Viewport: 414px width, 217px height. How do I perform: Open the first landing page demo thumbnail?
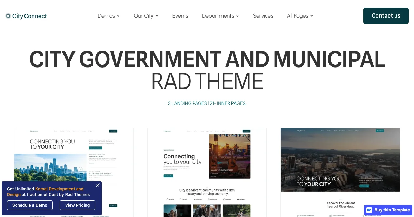click(x=73, y=172)
